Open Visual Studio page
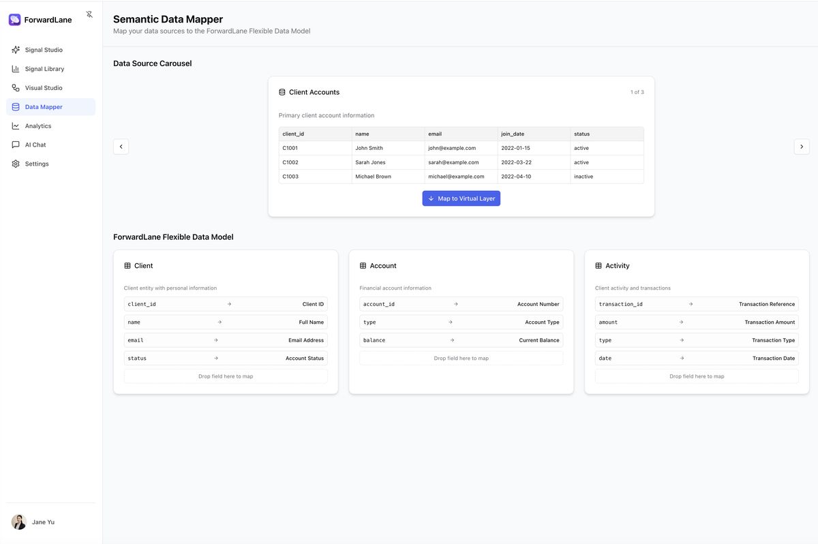This screenshot has height=544, width=818. coord(51,88)
